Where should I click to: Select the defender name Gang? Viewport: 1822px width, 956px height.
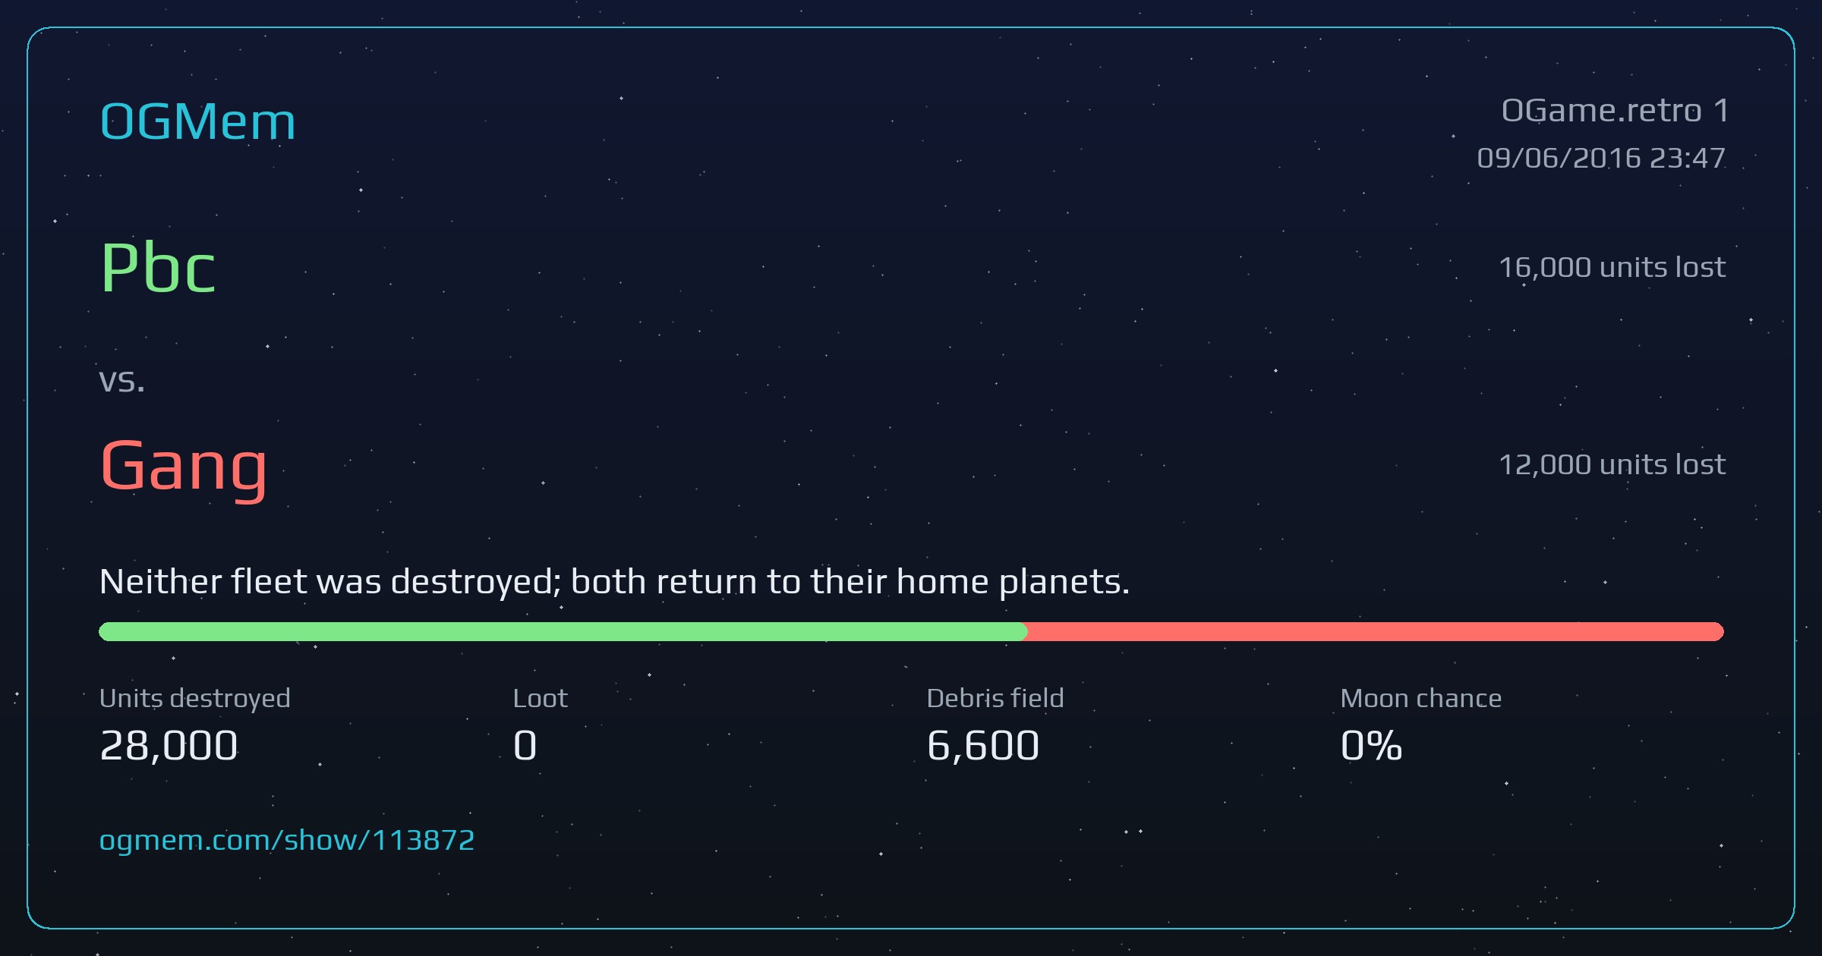tap(184, 467)
